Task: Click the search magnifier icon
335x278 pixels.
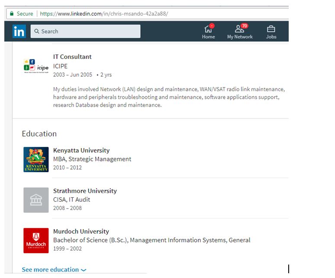Action: pos(37,31)
